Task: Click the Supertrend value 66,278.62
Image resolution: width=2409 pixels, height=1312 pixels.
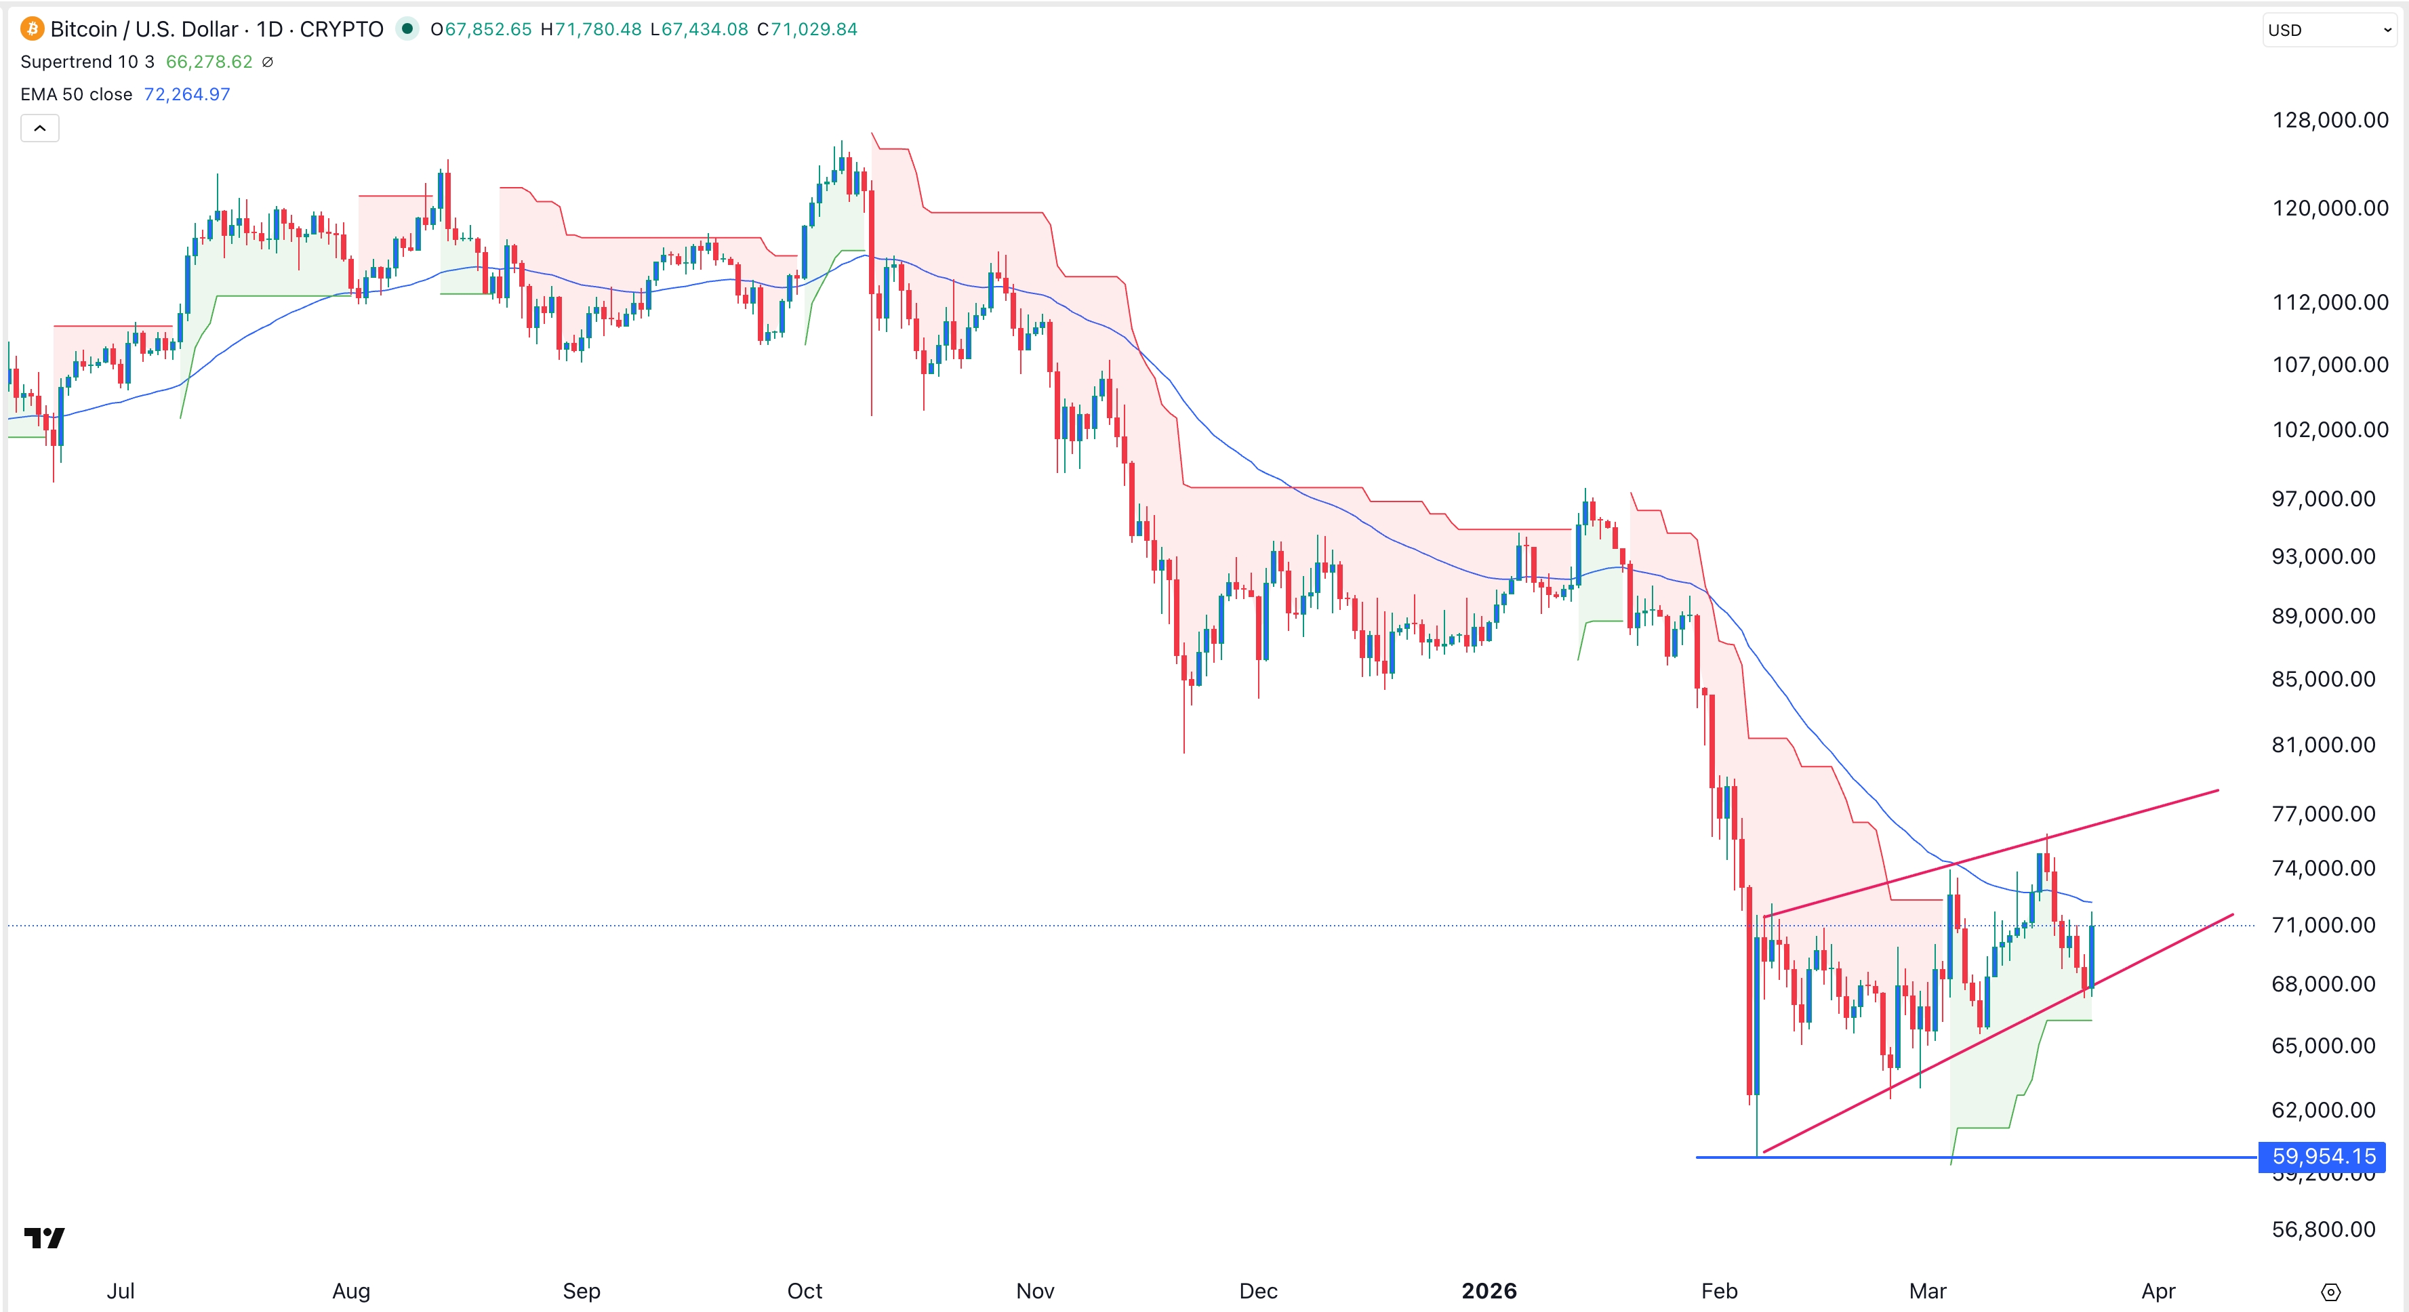Action: click(x=209, y=62)
